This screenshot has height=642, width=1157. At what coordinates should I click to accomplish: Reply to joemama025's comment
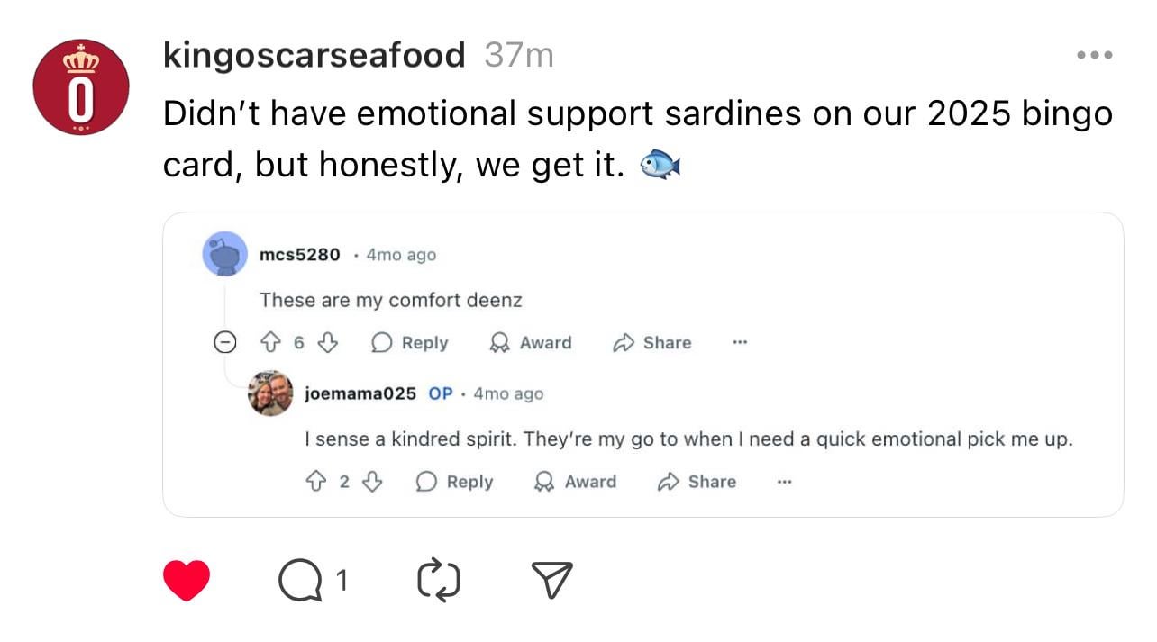click(455, 482)
